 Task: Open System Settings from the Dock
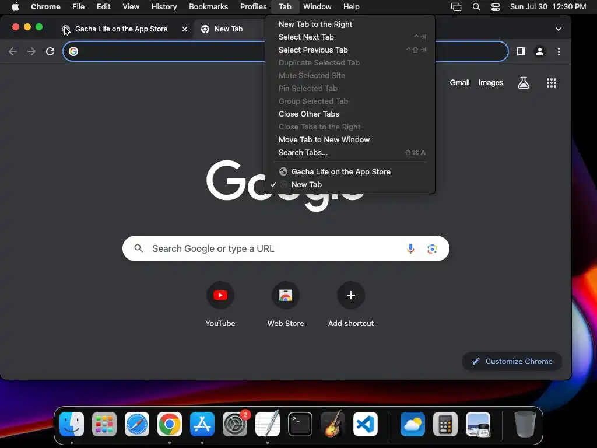pyautogui.click(x=235, y=424)
